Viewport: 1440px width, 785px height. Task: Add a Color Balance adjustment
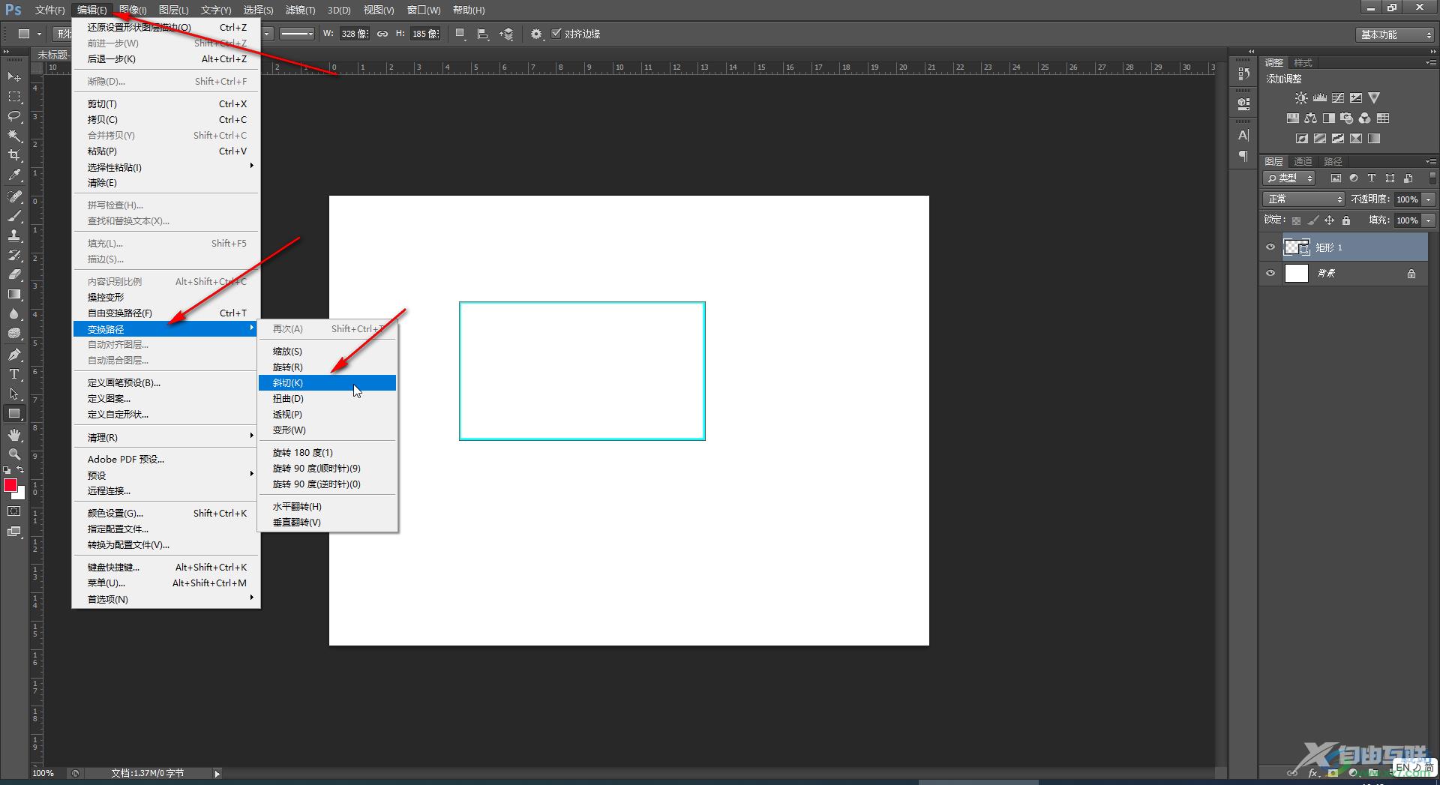1310,118
